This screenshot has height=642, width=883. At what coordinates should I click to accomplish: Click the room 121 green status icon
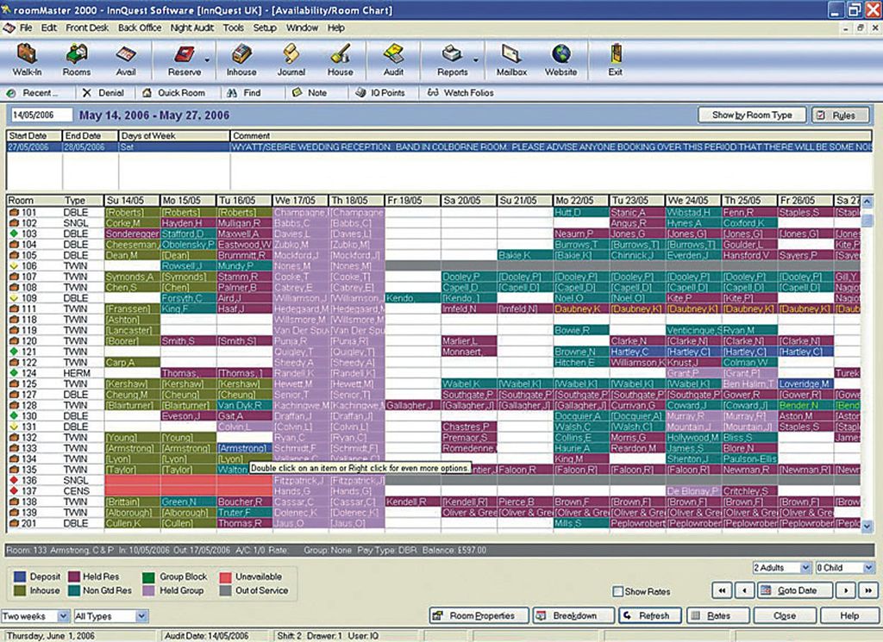14,351
